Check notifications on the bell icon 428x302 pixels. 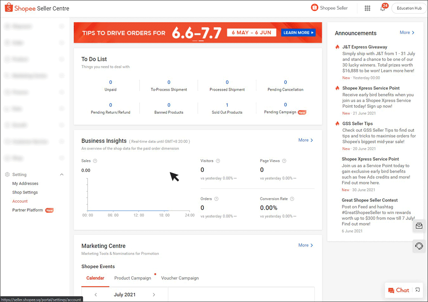tap(382, 8)
